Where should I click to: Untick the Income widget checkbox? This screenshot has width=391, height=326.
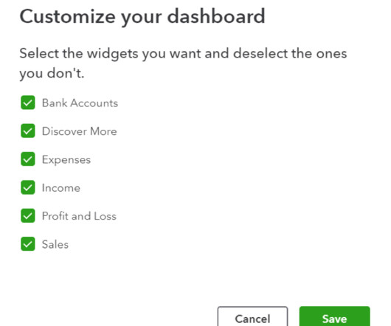pos(28,187)
